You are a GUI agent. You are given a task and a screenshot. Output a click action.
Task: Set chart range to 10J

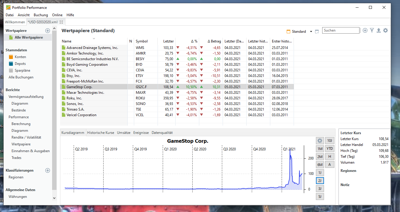(330, 141)
